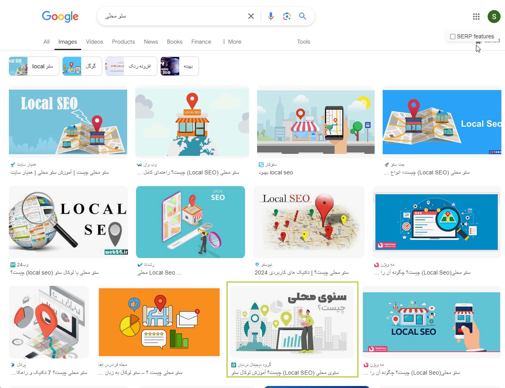Click the 'جت سئو' source label
This screenshot has height=388, width=505.
(x=398, y=165)
